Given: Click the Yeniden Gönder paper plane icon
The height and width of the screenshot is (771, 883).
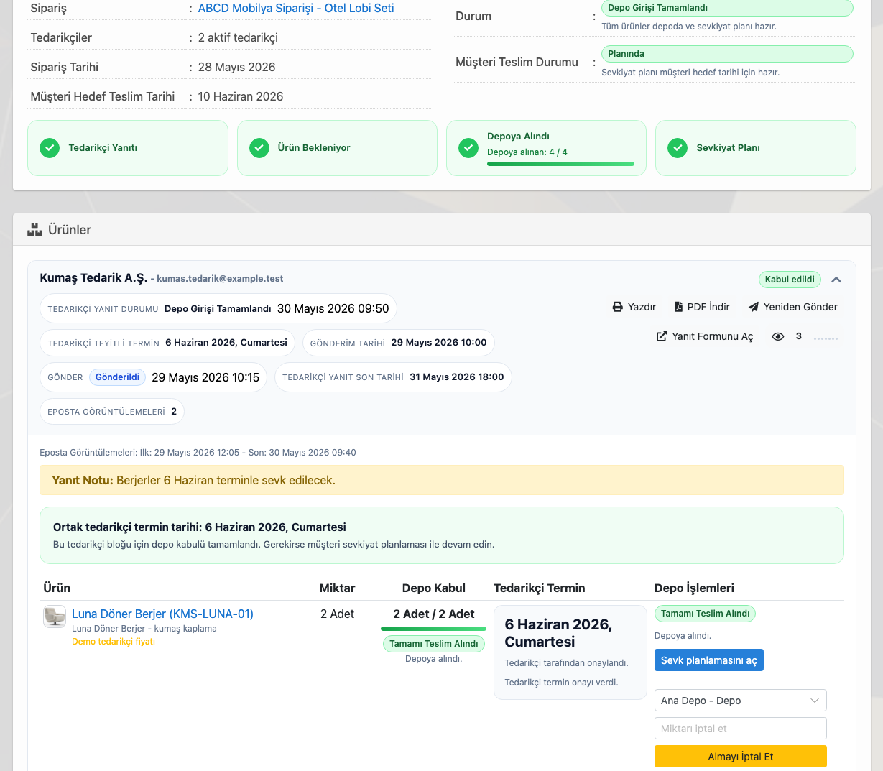Looking at the screenshot, I should 754,307.
